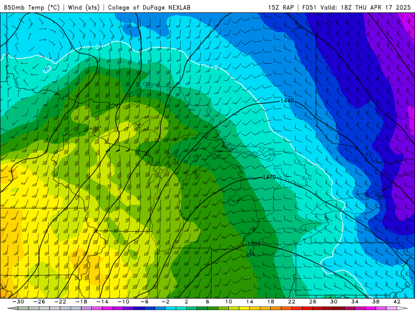The height and width of the screenshot is (311, 415).
Task: Click the '38' color scale label
Action: click(376, 302)
